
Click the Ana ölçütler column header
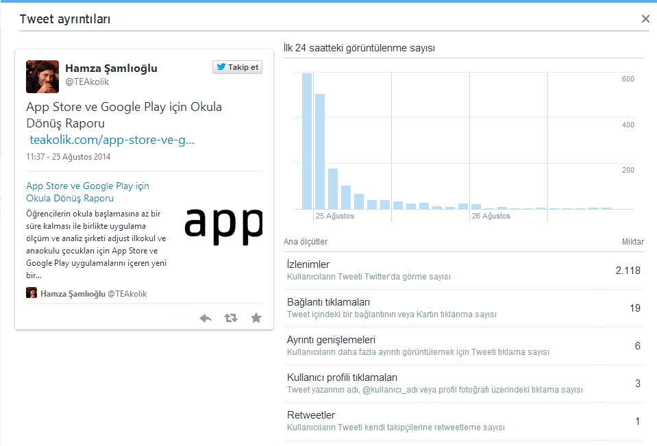click(306, 242)
